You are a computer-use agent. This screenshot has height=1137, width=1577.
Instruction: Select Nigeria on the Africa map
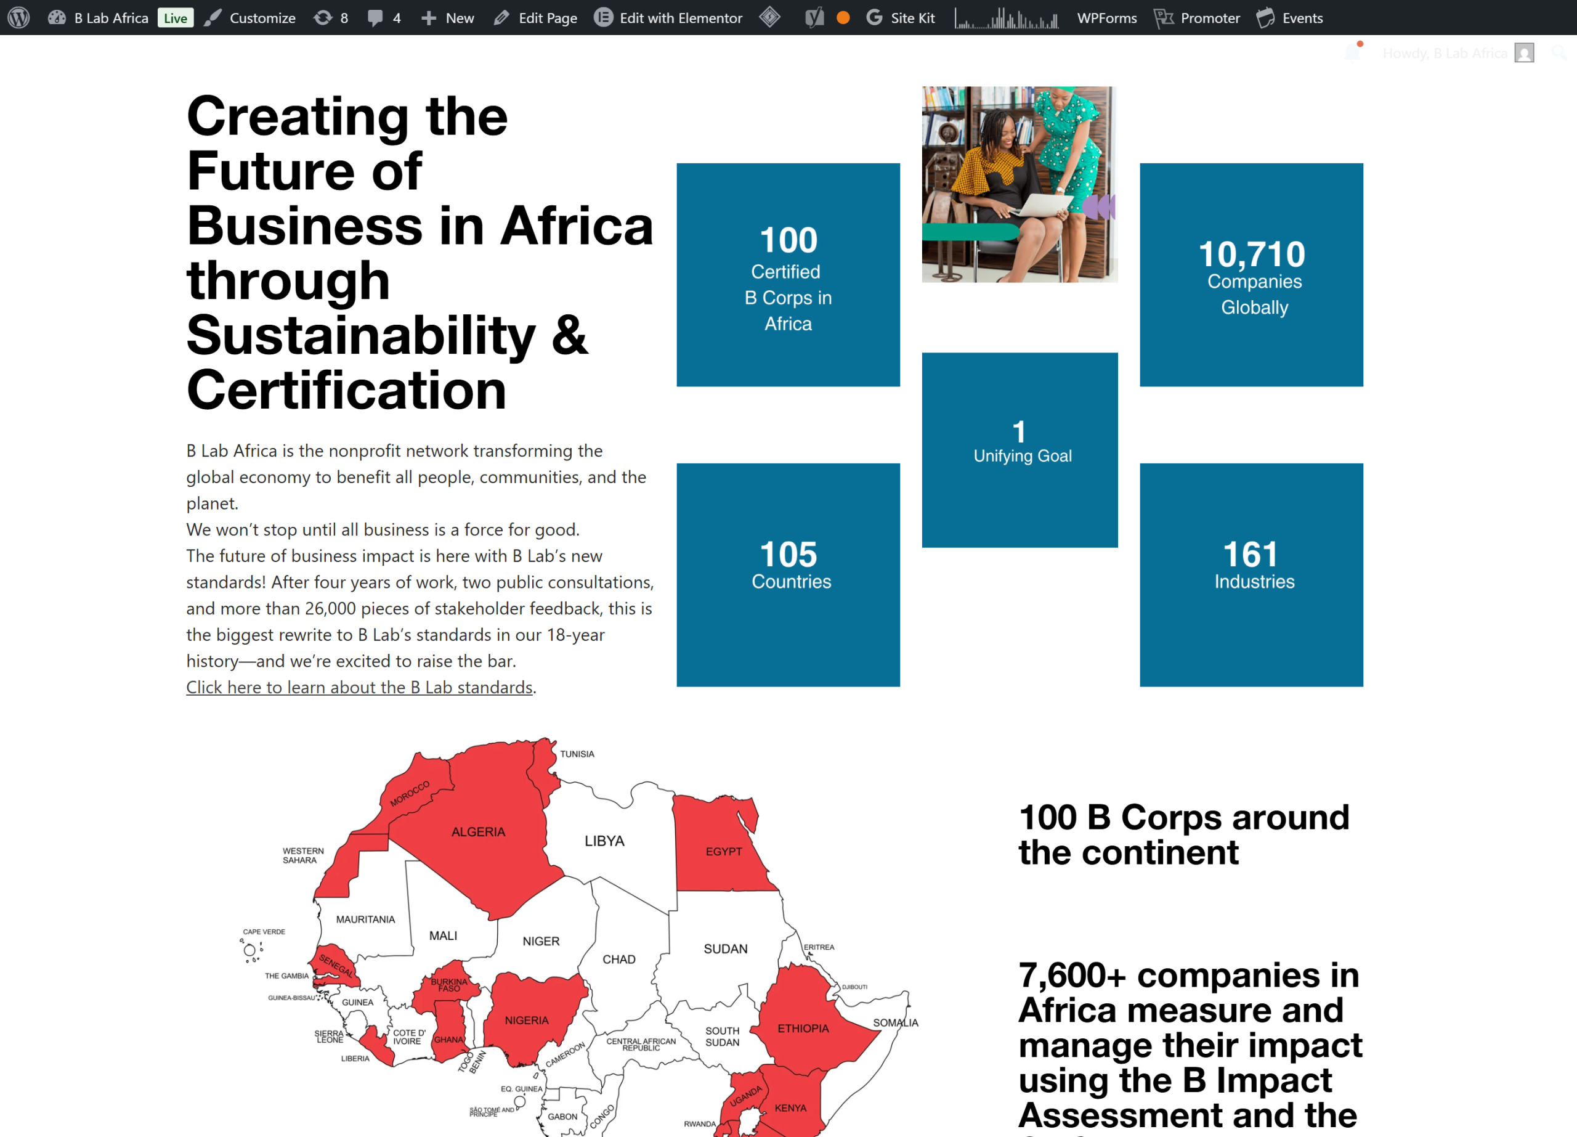[x=526, y=1020]
